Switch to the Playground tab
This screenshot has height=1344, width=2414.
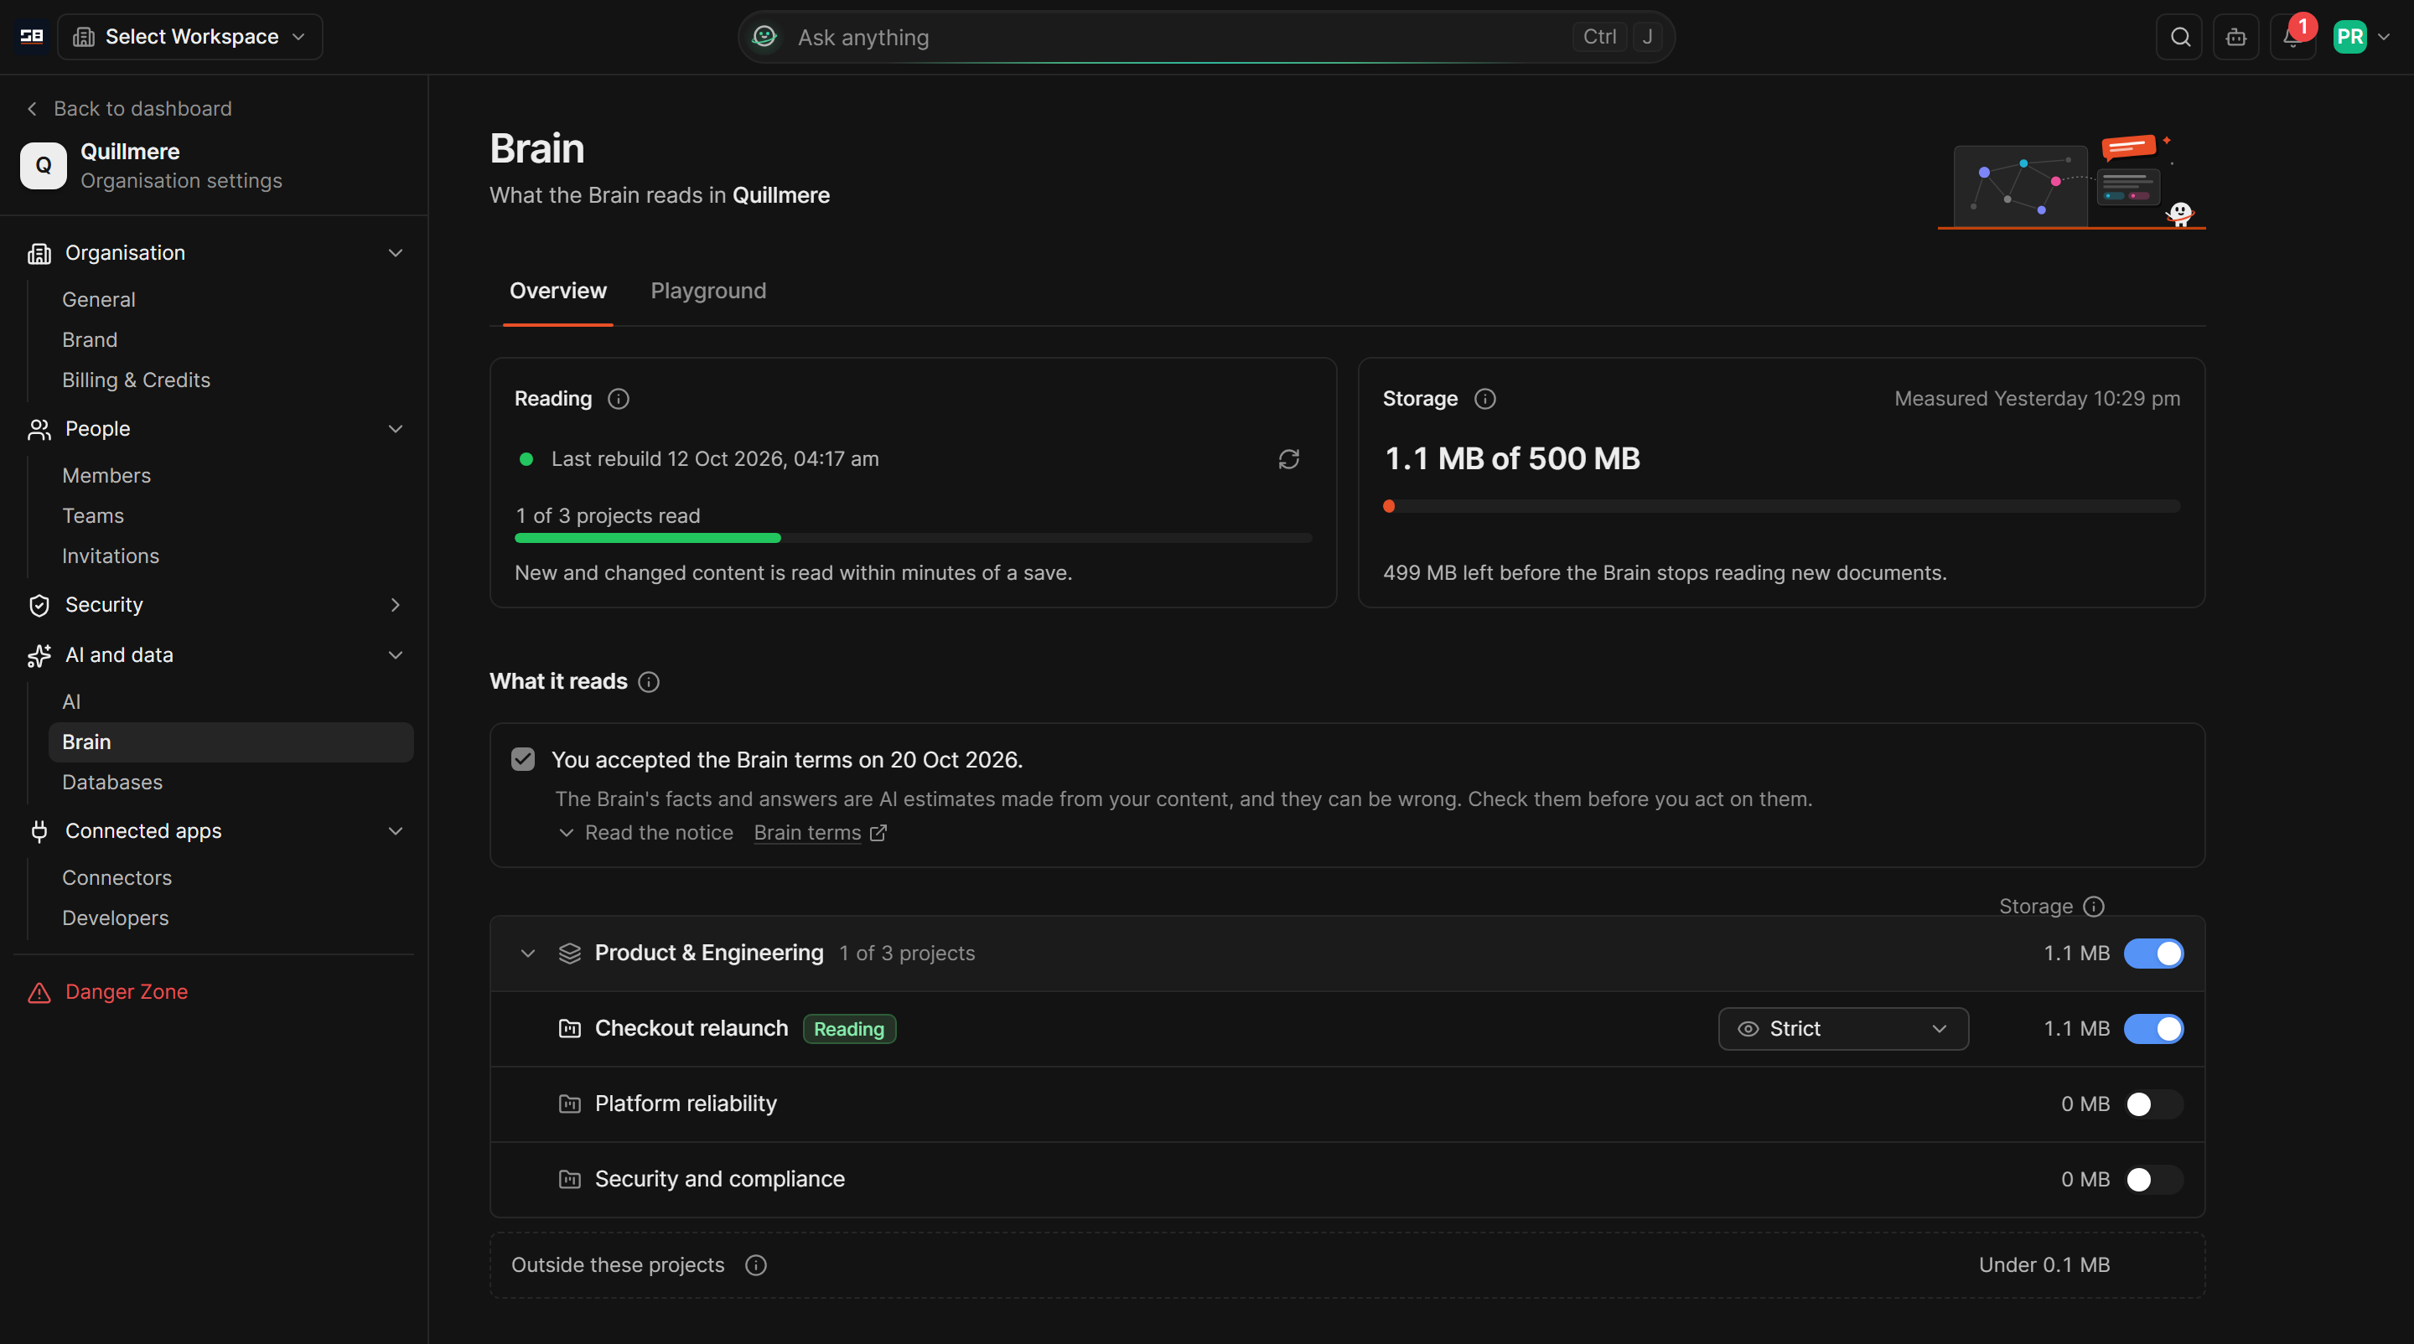pyautogui.click(x=708, y=292)
